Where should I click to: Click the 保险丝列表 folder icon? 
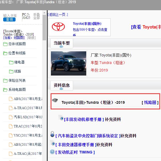tap(5, 80)
